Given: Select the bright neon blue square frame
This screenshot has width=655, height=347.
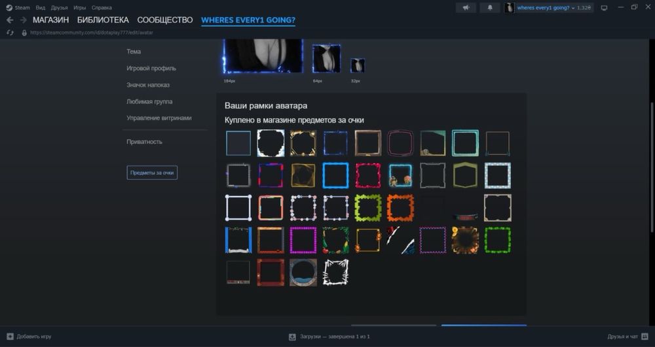Looking at the screenshot, I should tap(335, 175).
